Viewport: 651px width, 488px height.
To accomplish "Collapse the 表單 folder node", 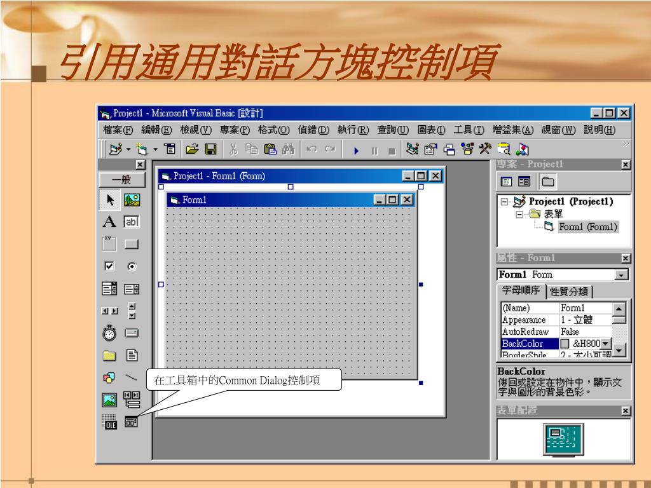I will (x=519, y=215).
